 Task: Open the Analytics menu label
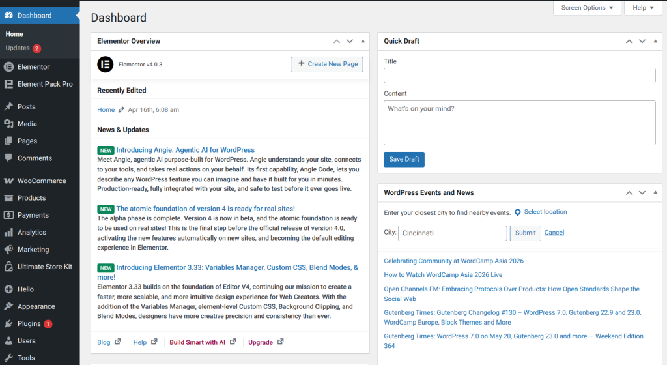tap(32, 232)
